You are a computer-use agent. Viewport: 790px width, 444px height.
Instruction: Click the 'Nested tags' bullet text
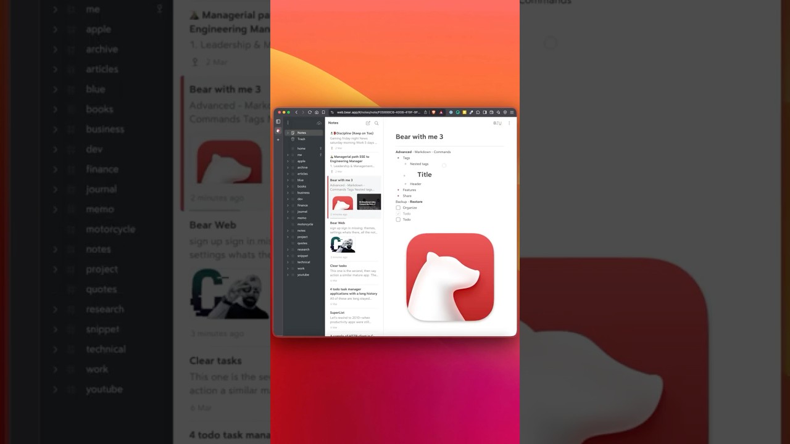(x=419, y=164)
